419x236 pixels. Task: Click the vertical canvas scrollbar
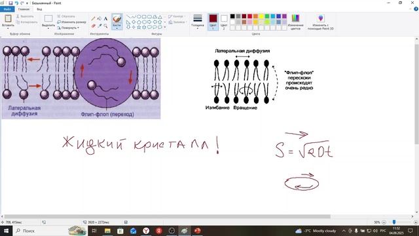pyautogui.click(x=416, y=94)
